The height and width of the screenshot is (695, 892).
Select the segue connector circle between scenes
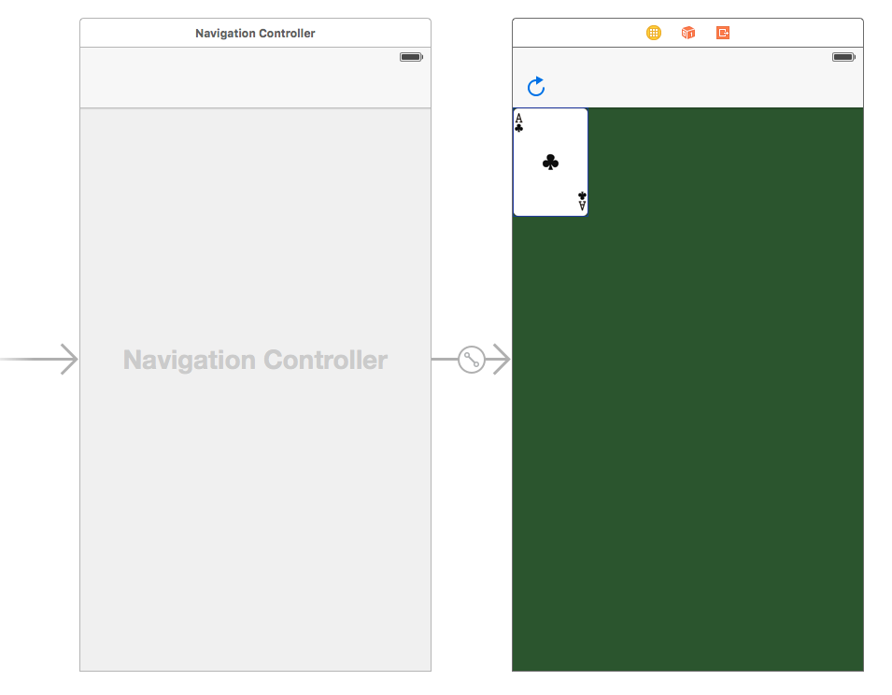[472, 359]
